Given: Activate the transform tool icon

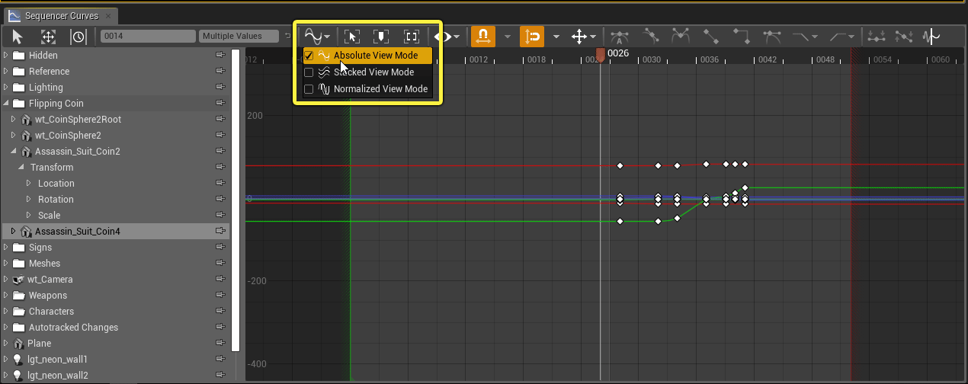Looking at the screenshot, I should [x=48, y=36].
